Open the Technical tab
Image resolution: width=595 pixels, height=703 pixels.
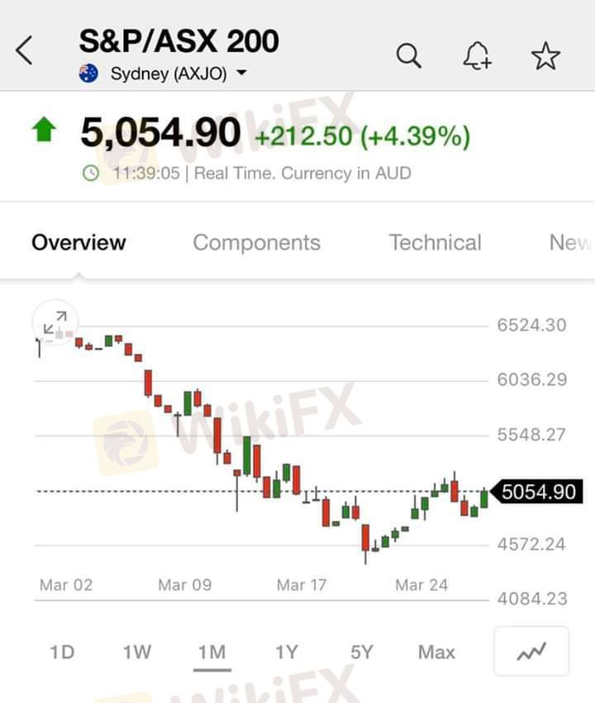[435, 243]
